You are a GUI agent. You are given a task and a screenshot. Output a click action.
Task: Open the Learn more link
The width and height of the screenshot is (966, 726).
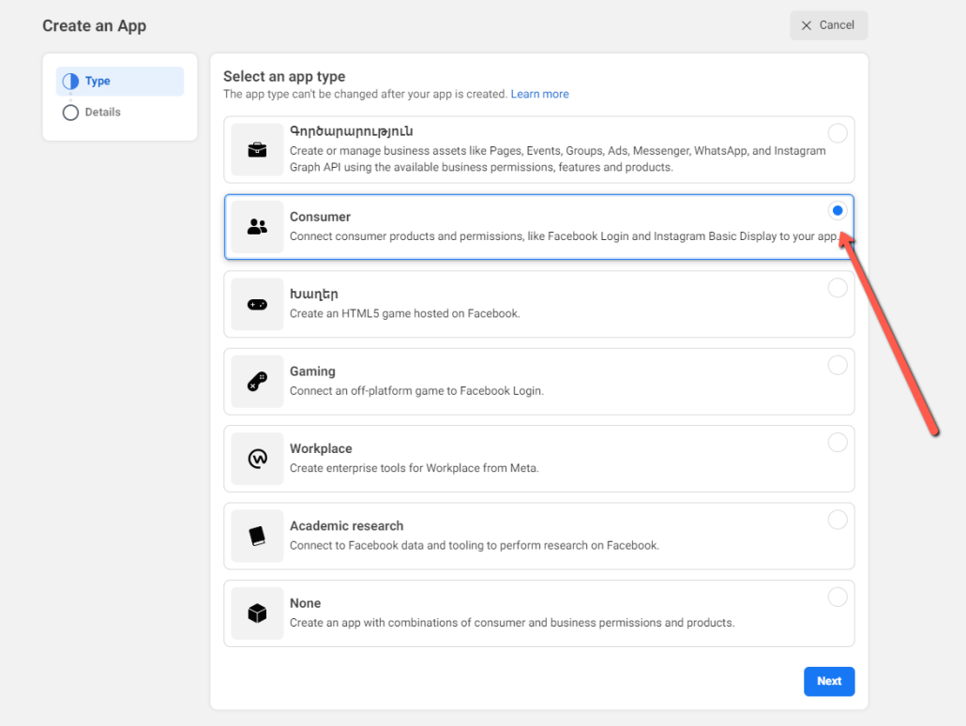click(x=539, y=94)
